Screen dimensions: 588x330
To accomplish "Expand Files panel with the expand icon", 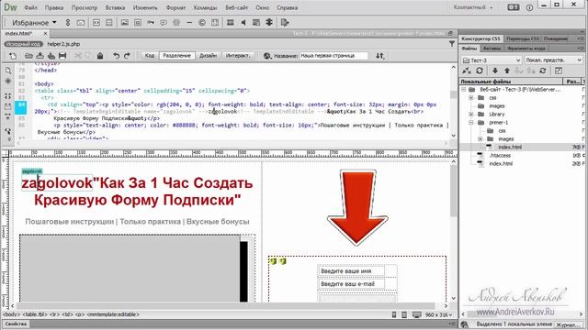I will point(559,71).
